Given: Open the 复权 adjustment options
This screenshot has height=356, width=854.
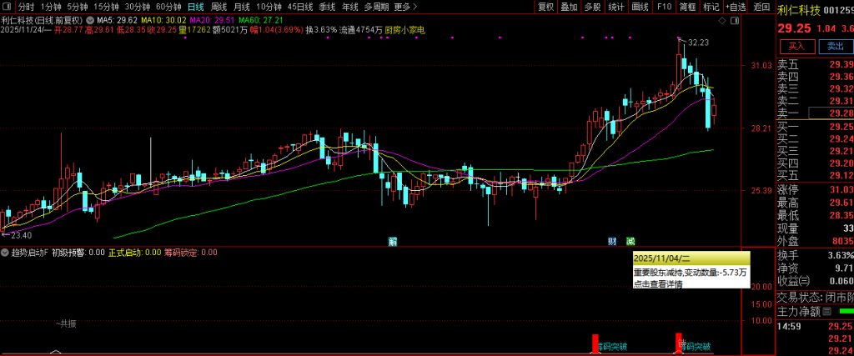Looking at the screenshot, I should tap(545, 7).
